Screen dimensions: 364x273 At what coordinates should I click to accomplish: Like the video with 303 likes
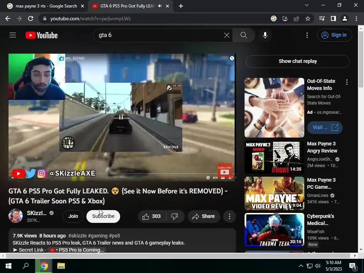click(x=152, y=216)
